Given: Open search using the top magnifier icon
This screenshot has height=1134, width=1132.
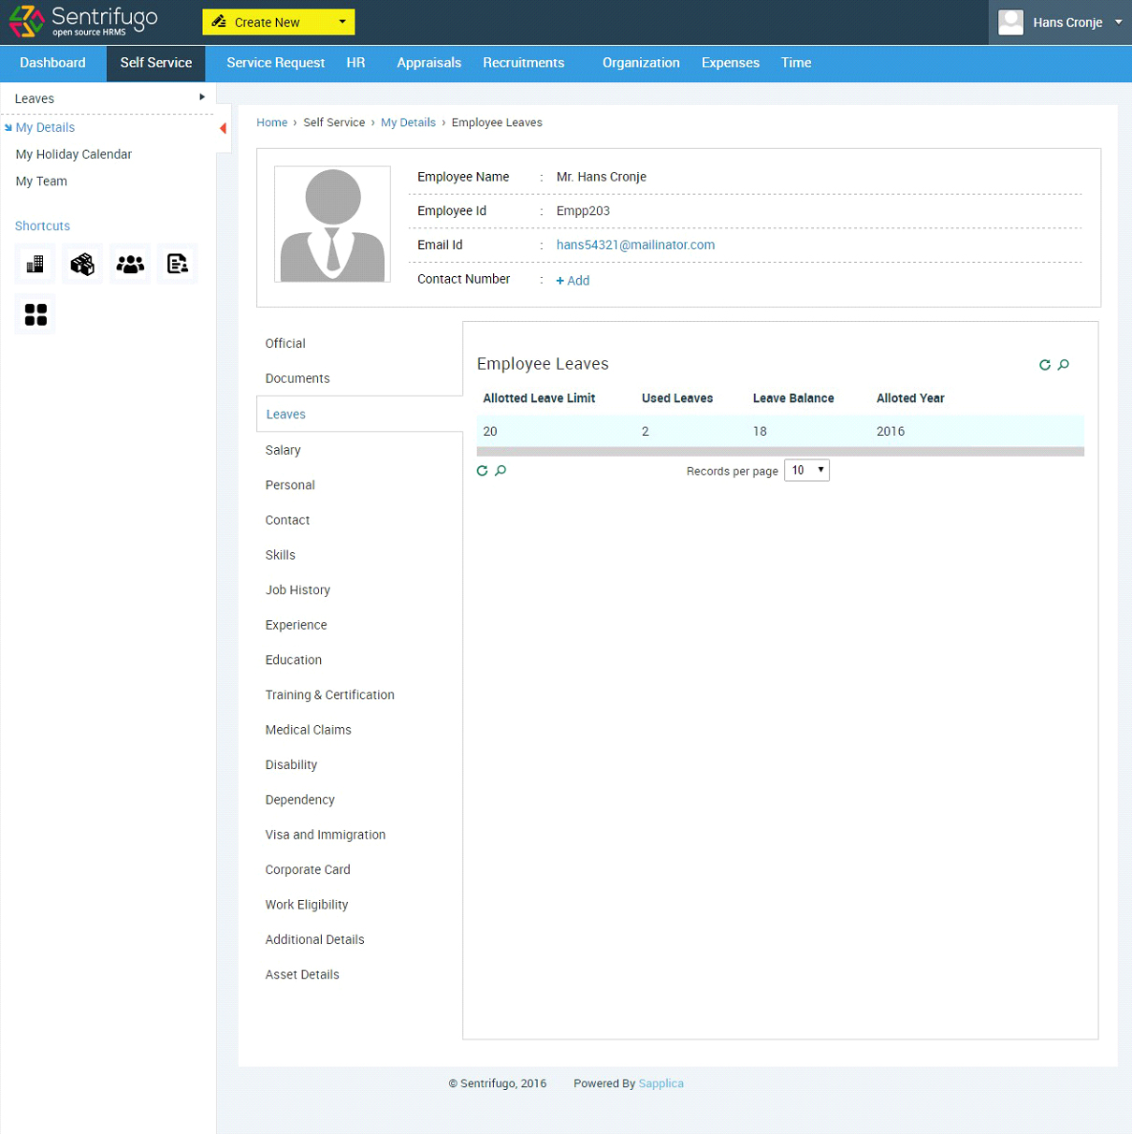Looking at the screenshot, I should (x=1064, y=365).
